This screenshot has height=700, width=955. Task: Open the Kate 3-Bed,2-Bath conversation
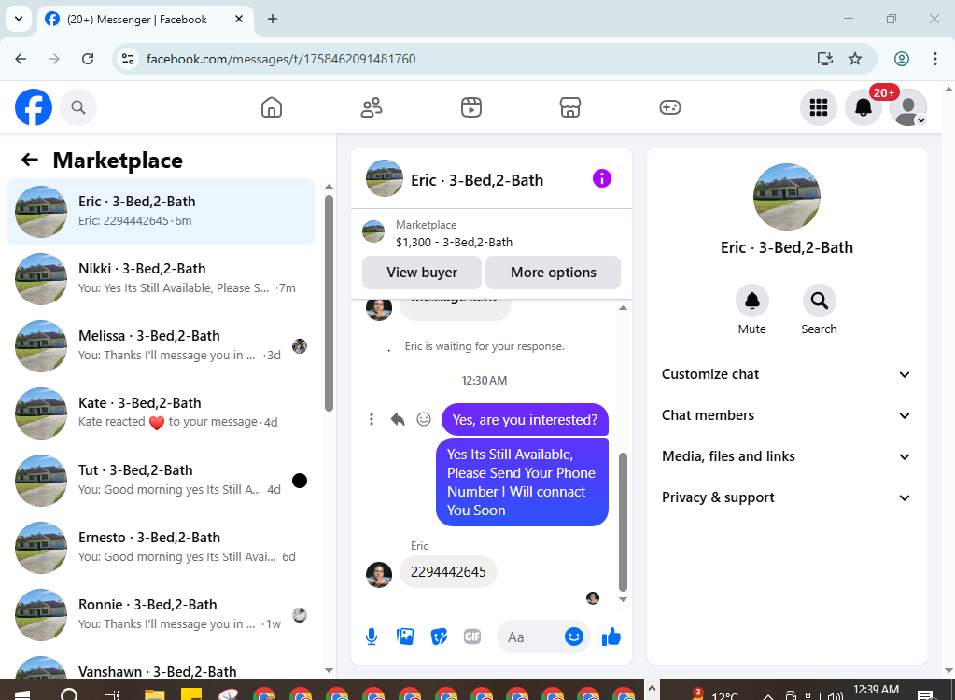click(x=162, y=413)
